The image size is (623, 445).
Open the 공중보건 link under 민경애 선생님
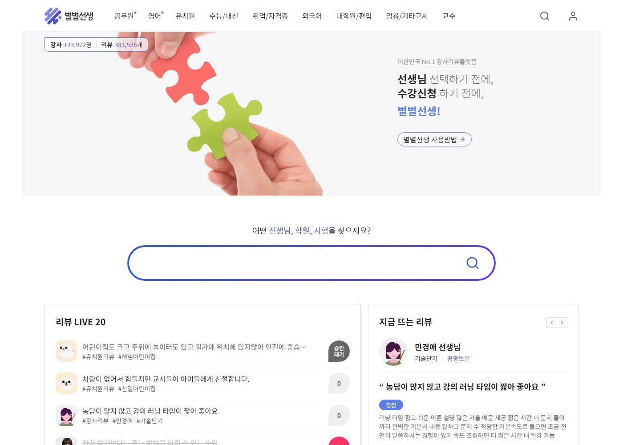coord(458,359)
